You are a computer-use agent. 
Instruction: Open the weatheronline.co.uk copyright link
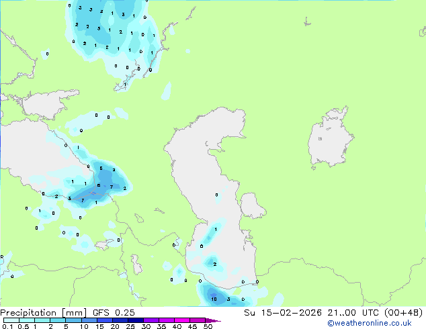370,323
